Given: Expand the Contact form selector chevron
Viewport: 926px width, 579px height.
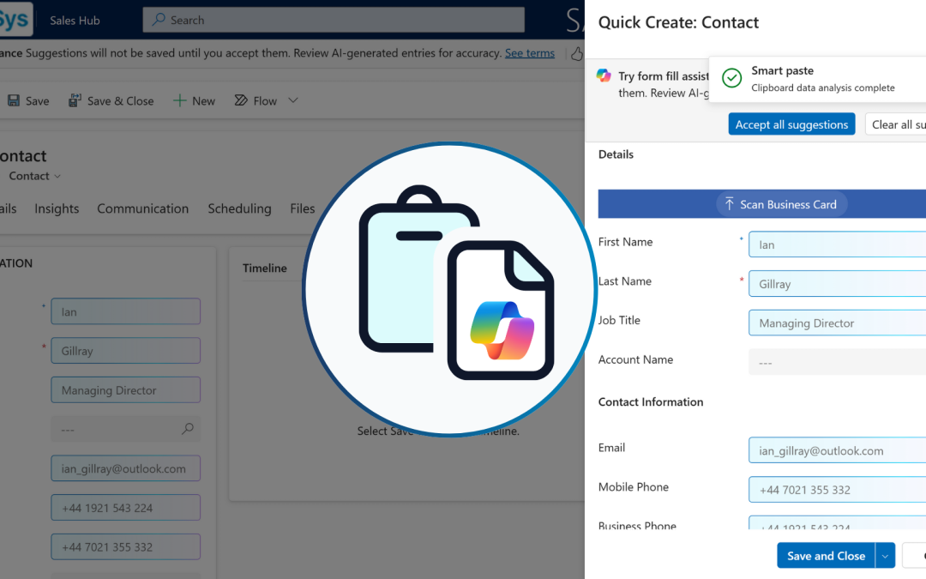Looking at the screenshot, I should 57,176.
